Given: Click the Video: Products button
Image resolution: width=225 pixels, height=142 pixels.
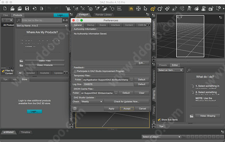Looking at the screenshot, I should (x=45, y=65).
